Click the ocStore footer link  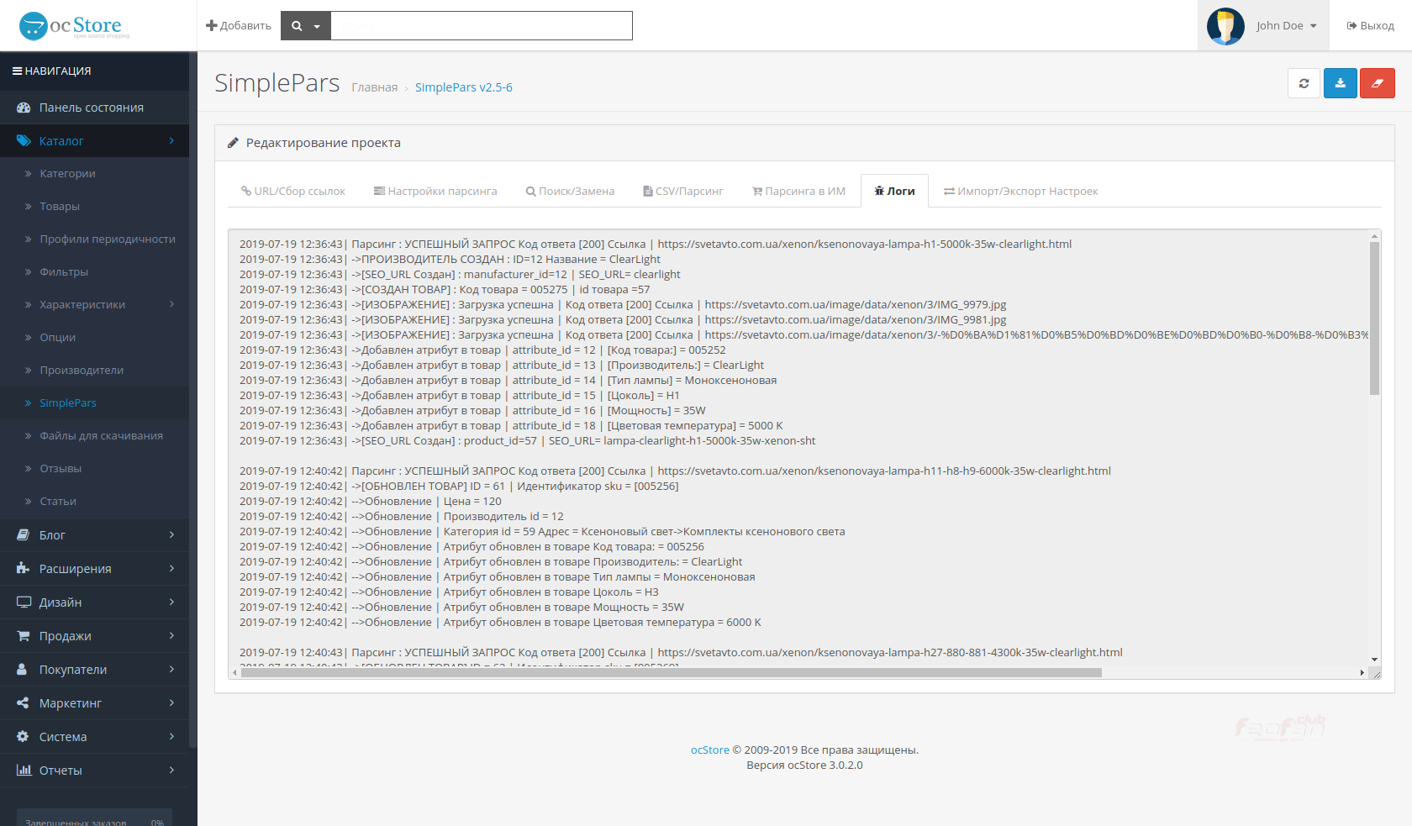pyautogui.click(x=709, y=750)
